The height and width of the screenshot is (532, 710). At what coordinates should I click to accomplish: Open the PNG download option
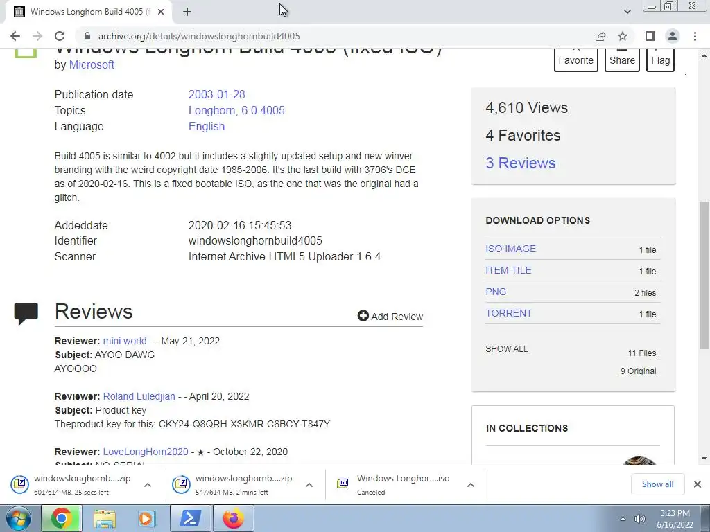point(496,292)
